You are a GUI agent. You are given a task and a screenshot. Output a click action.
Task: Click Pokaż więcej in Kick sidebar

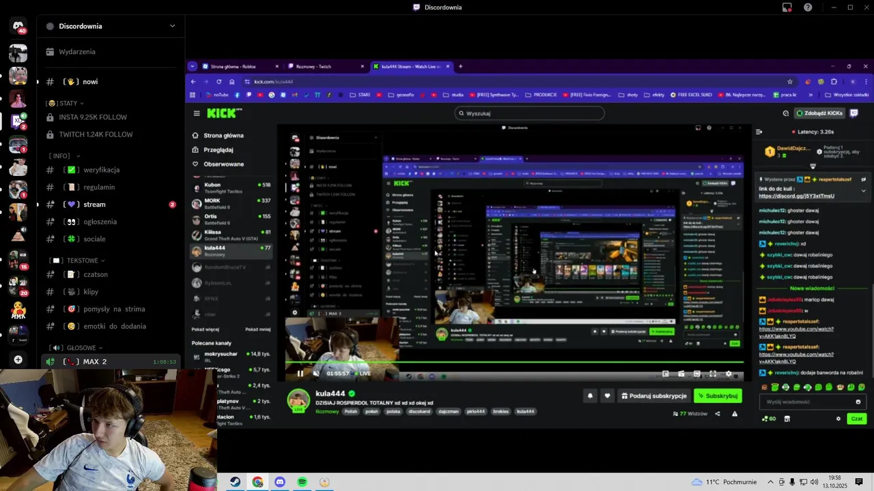(206, 329)
